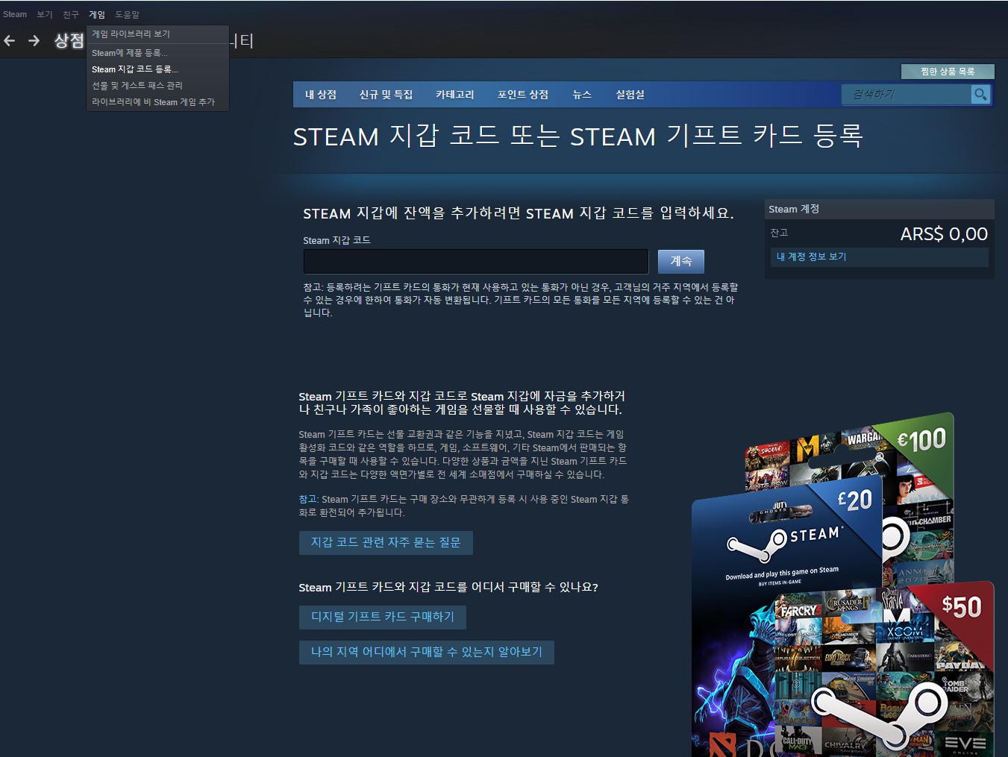Open the 게임 menu in menu bar
The image size is (1008, 757).
tap(97, 14)
